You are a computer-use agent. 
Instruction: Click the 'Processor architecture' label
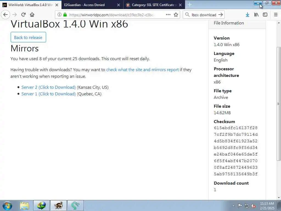click(226, 72)
